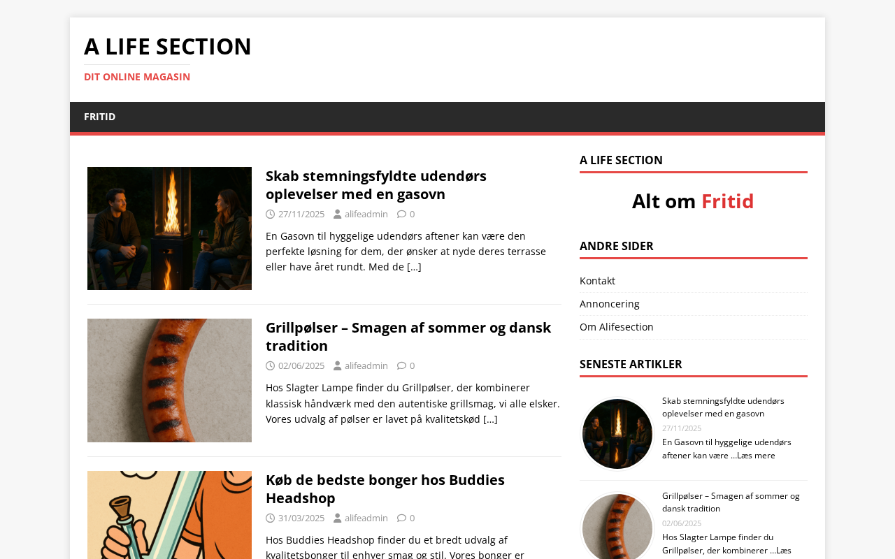Image resolution: width=895 pixels, height=559 pixels.
Task: Click the comment bubble icon on the gasovn article
Action: tap(401, 215)
